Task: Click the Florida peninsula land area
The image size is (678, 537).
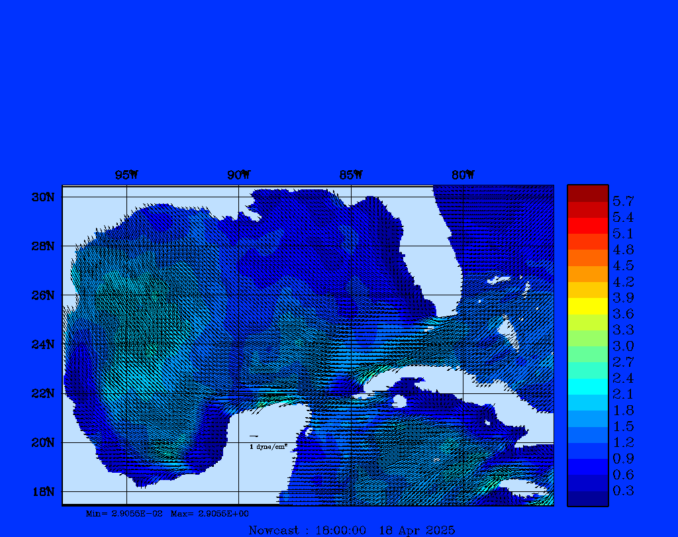Action: pyautogui.click(x=445, y=265)
